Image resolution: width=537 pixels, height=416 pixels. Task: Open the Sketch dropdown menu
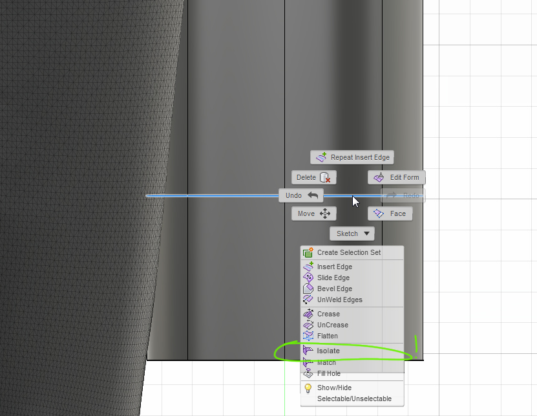click(x=352, y=234)
